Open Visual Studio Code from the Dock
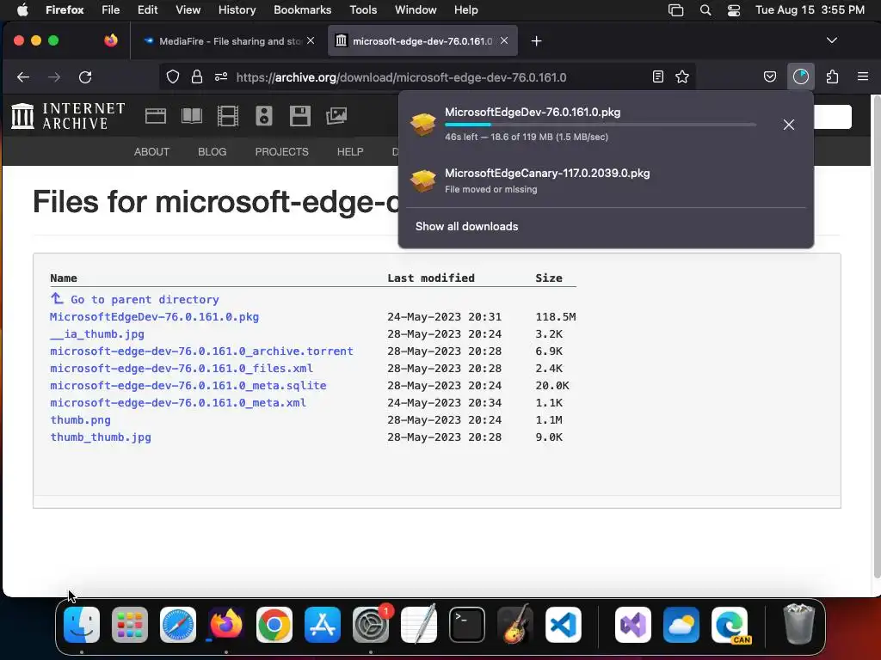 click(563, 625)
